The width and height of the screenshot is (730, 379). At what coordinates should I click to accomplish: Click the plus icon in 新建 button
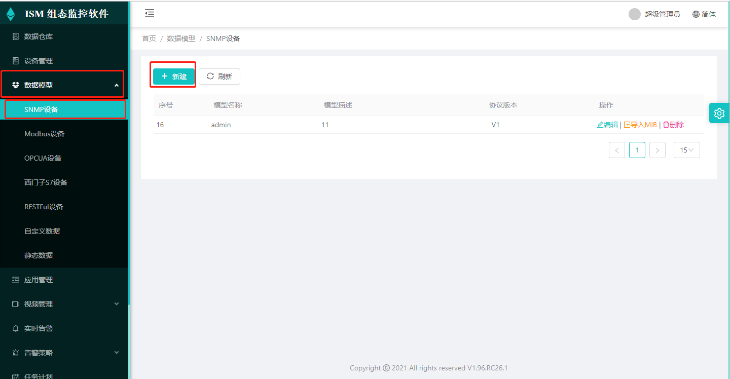[164, 76]
